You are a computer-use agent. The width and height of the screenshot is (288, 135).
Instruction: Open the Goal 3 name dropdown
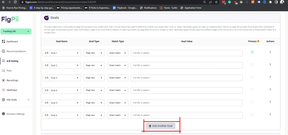click(65, 78)
